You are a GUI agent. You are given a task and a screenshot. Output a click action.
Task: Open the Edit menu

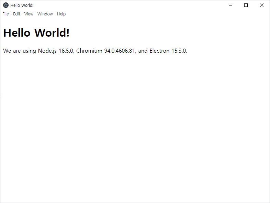16,14
